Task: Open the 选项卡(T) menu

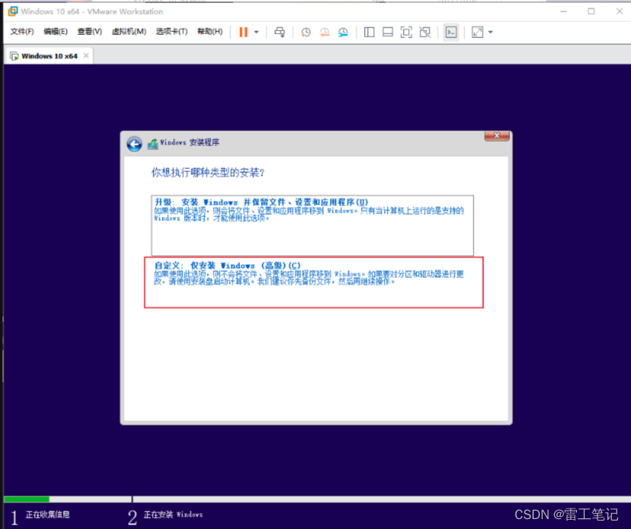Action: [x=171, y=32]
